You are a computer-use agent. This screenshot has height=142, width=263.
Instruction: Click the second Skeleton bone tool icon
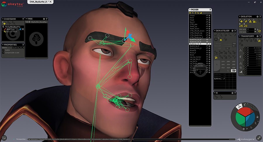coord(246,21)
